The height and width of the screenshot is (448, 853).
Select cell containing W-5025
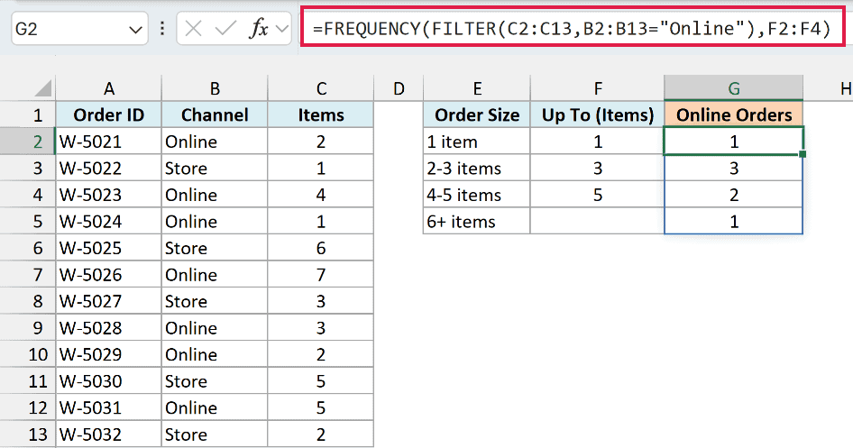(109, 248)
